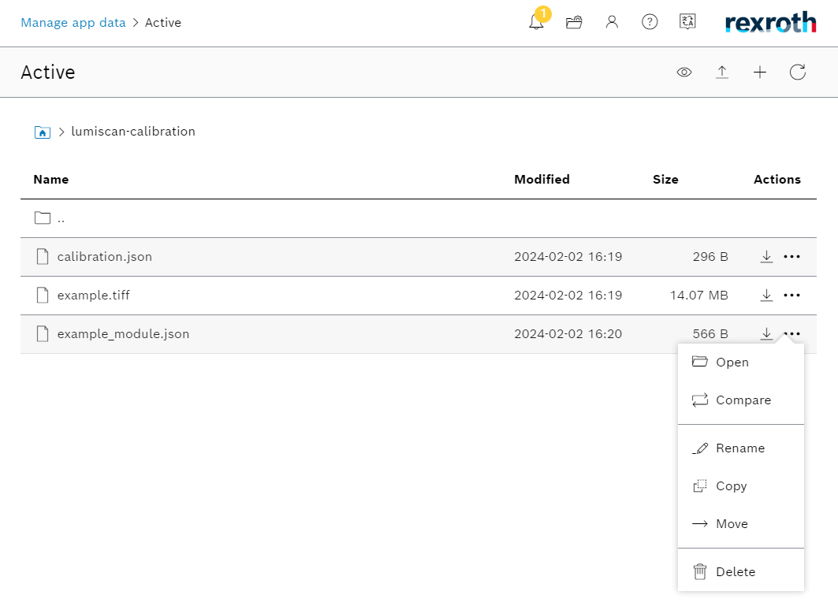The width and height of the screenshot is (838, 610).
Task: Go to home folder via house icon
Action: pos(43,132)
